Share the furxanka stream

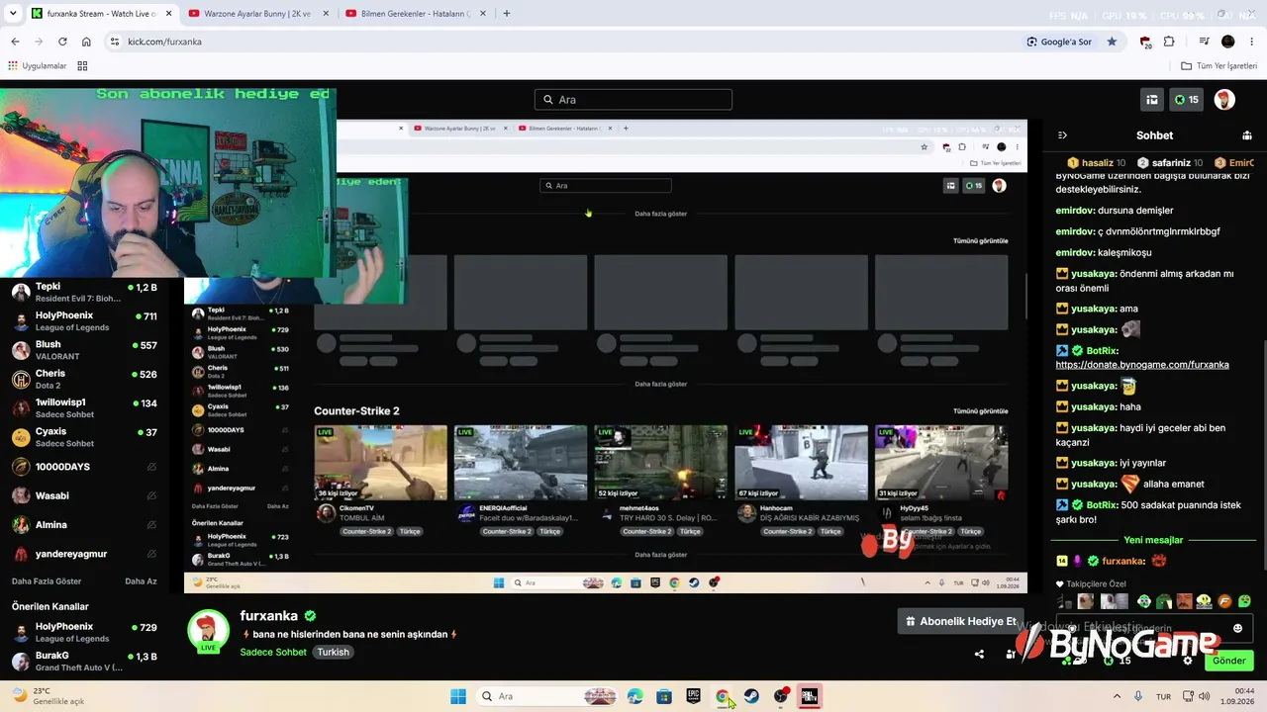[x=979, y=654]
